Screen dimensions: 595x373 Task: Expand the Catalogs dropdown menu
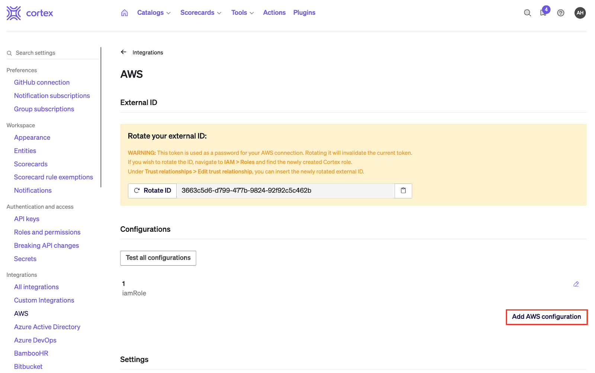pos(154,13)
